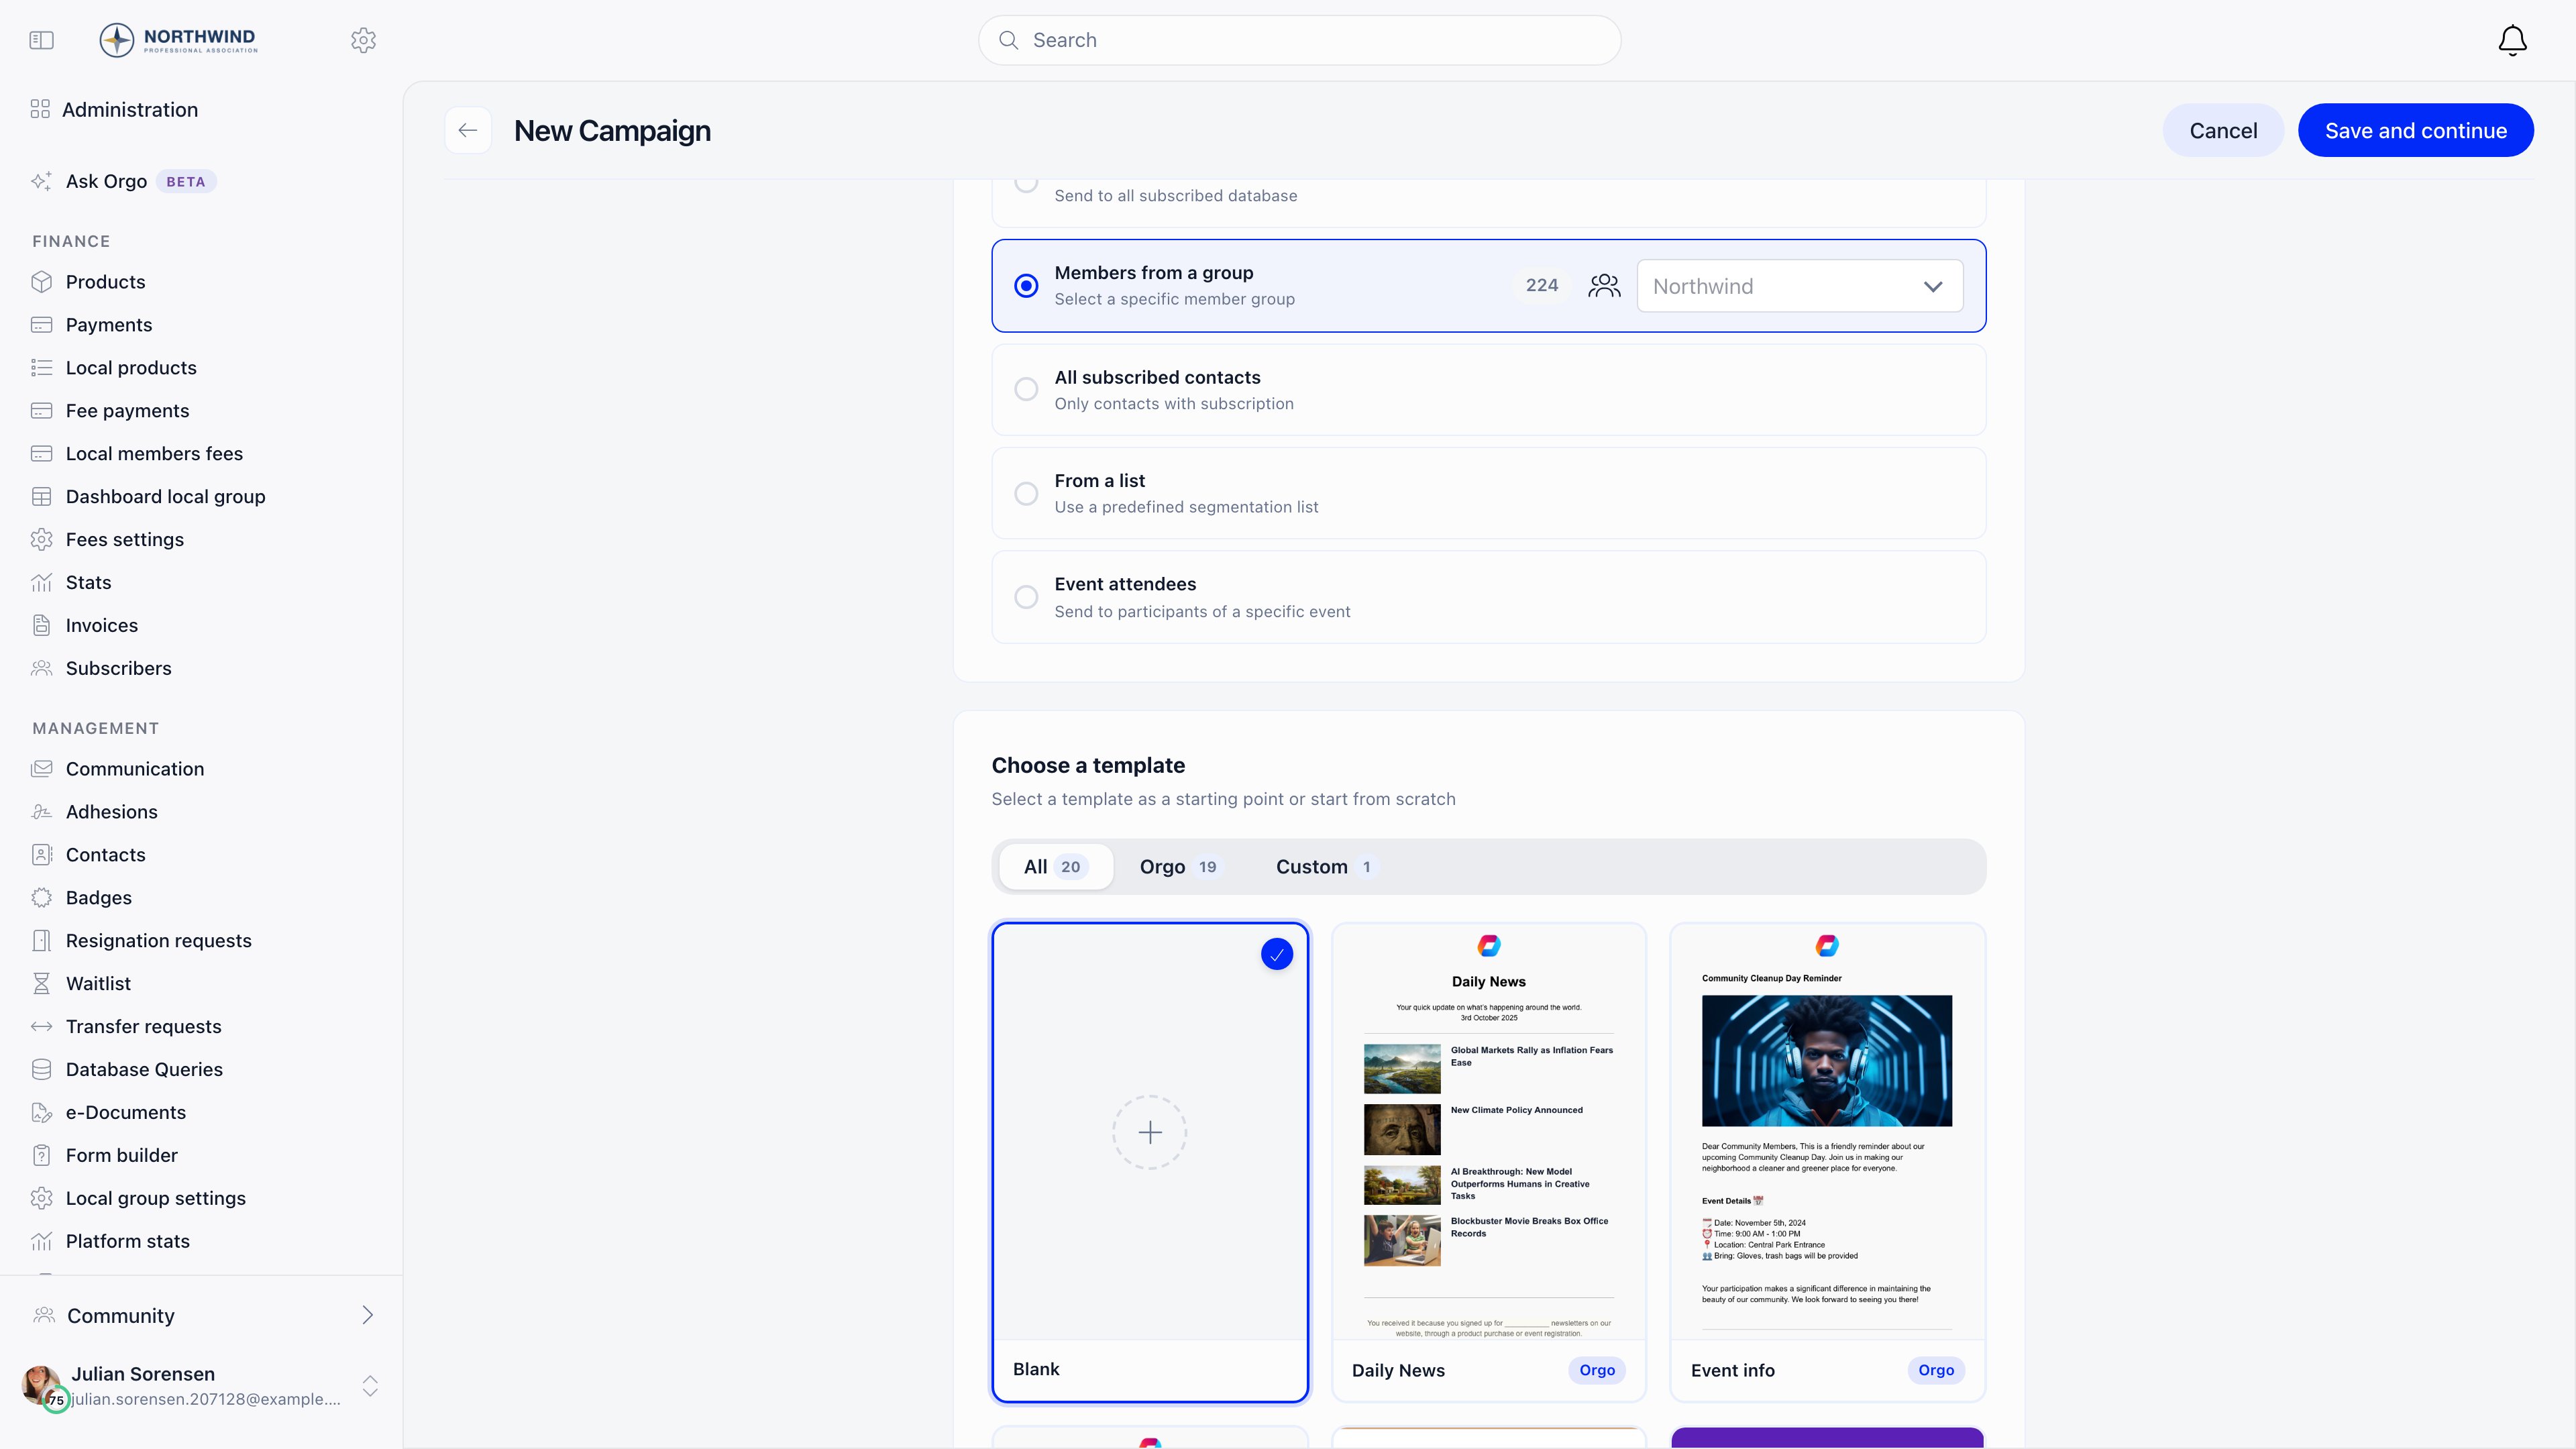Viewport: 2576px width, 1449px height.
Task: Click the group members icon next to 224
Action: tap(1604, 286)
